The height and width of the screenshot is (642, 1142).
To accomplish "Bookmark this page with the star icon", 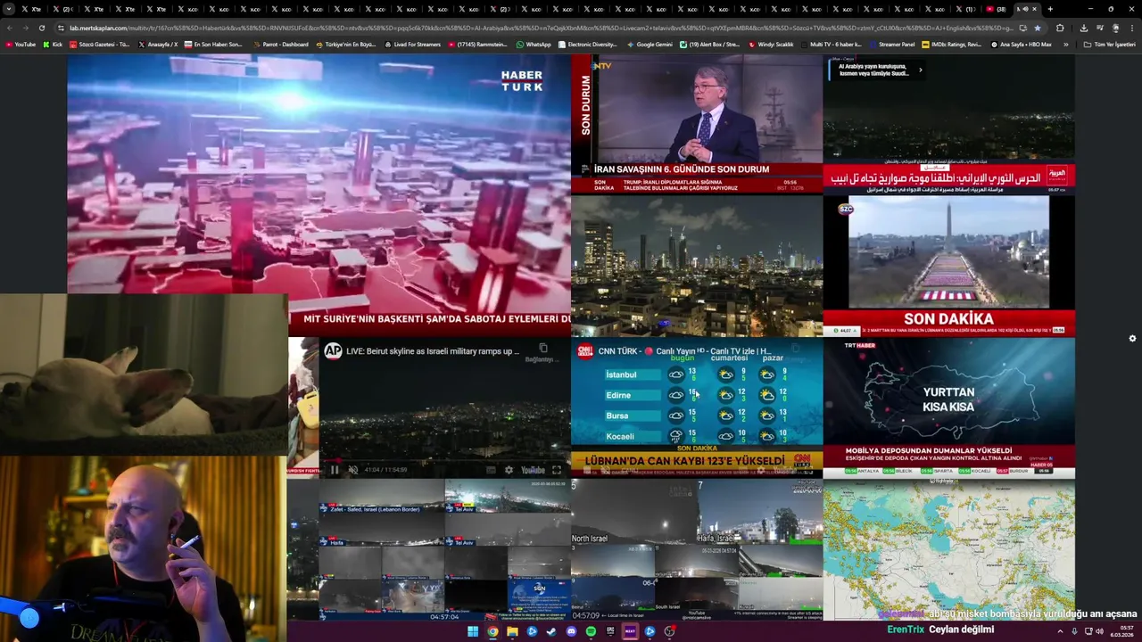I will (1037, 28).
